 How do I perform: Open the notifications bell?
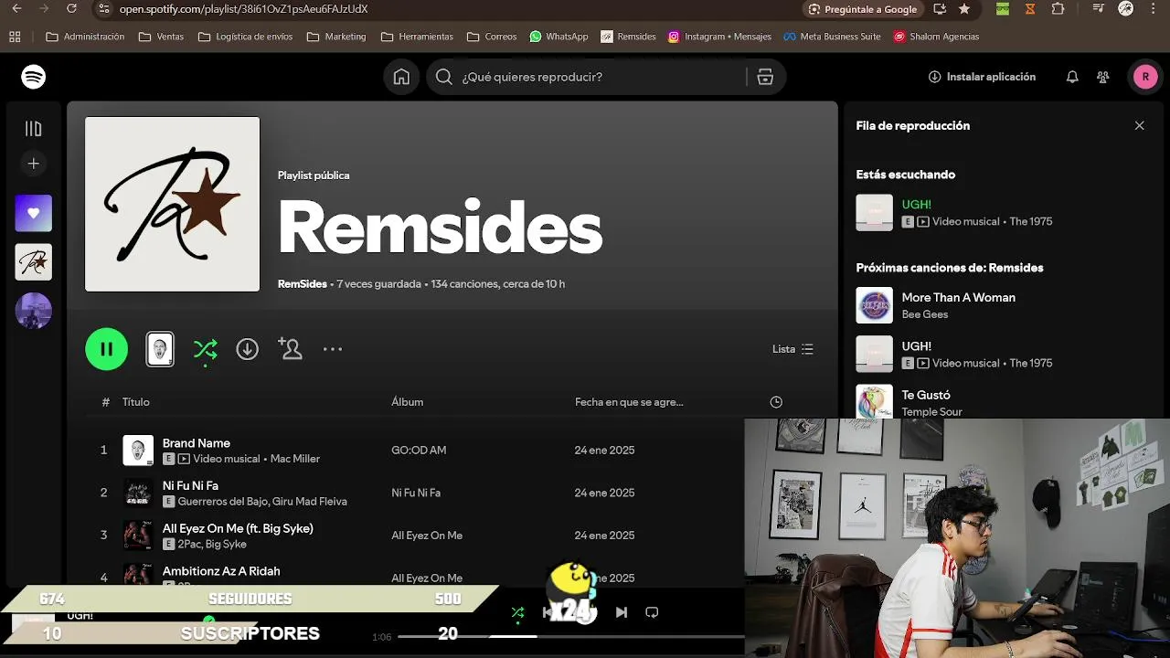point(1072,77)
